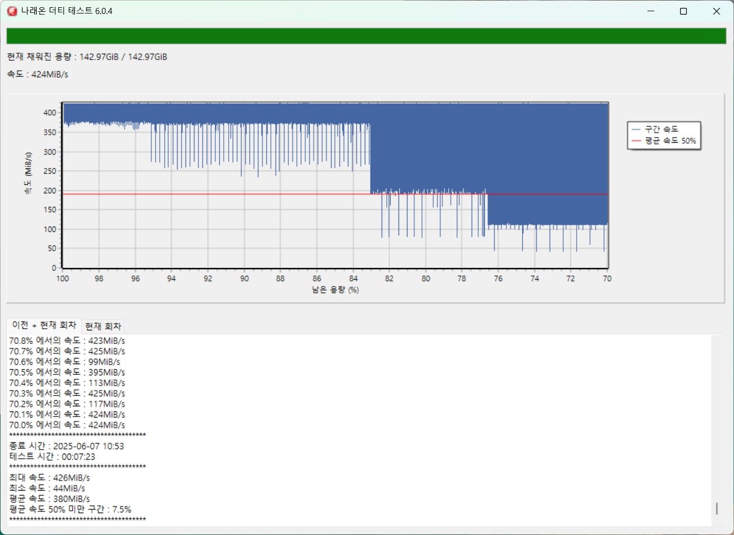Click the 최소 속도 : 44MiB/s log line

tap(47, 488)
